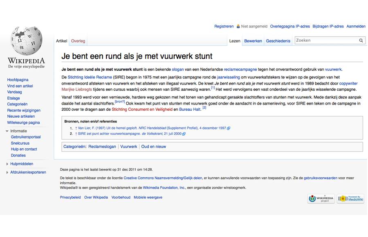Open Bijdragen IP-adres link
This screenshot has height=237, width=368.
[328, 26]
